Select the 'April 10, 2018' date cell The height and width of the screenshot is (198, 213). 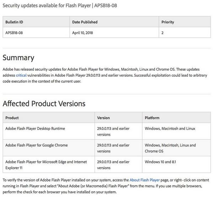coord(114,32)
